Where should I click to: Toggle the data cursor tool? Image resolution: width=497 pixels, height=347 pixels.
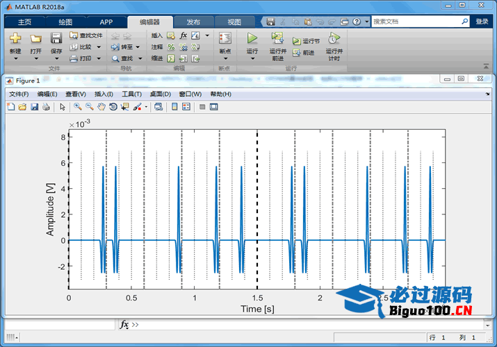pyautogui.click(x=125, y=107)
